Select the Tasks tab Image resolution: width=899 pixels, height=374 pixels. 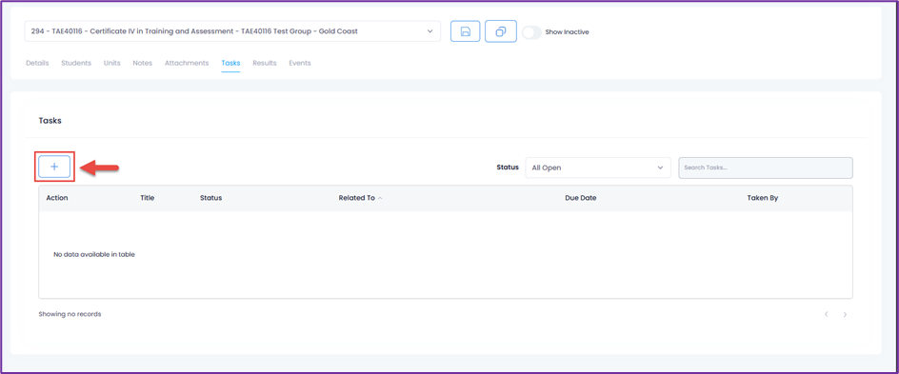pyautogui.click(x=230, y=63)
